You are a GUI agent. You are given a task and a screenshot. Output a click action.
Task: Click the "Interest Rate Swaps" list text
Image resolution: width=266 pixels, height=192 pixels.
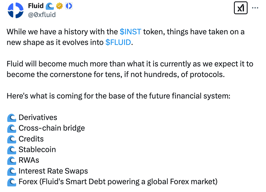tap(53, 171)
